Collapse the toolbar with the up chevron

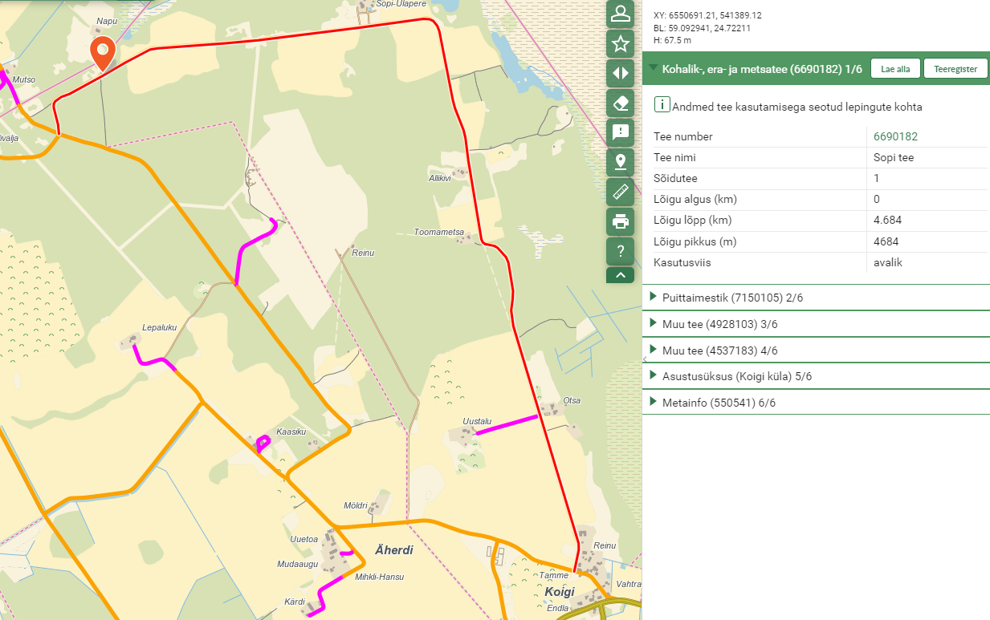pyautogui.click(x=620, y=275)
